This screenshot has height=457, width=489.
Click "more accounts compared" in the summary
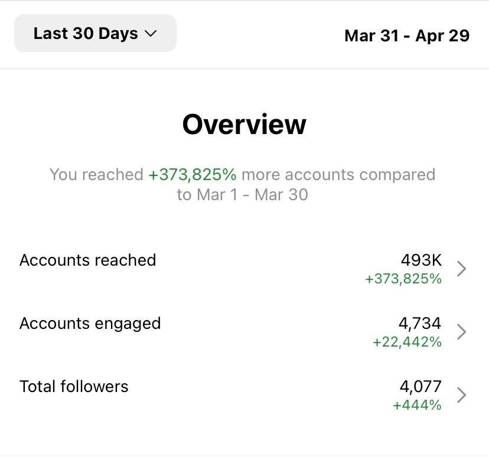pyautogui.click(x=338, y=175)
